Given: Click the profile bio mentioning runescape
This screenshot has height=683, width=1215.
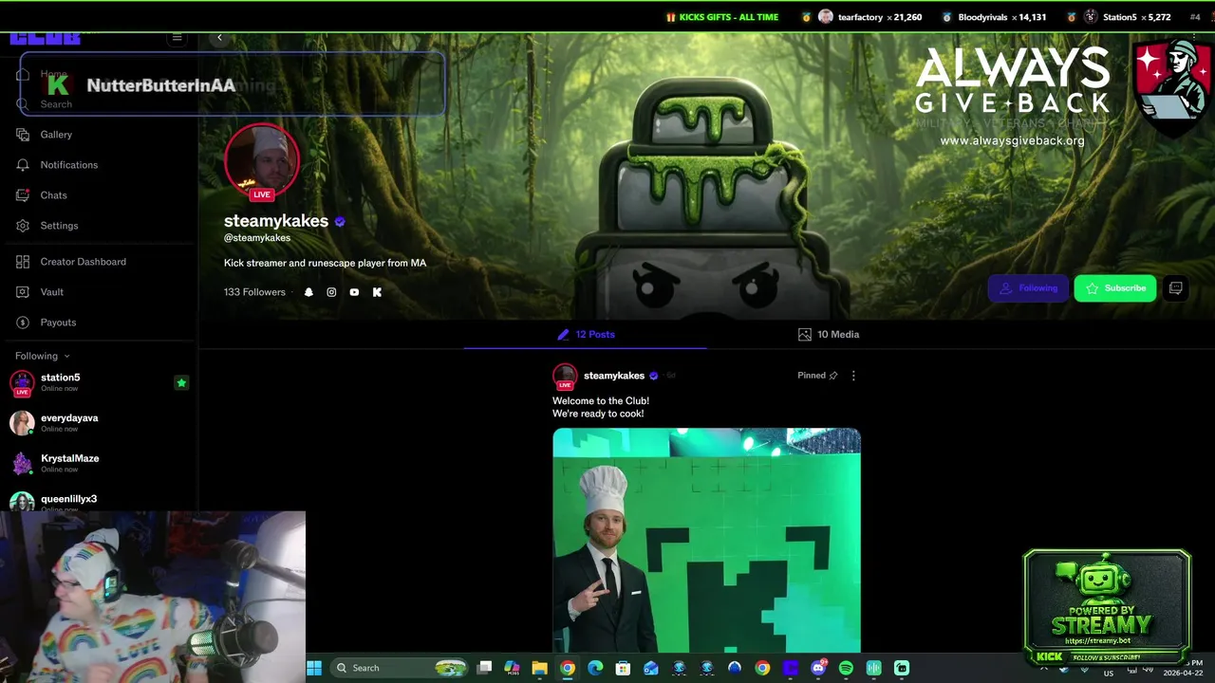Looking at the screenshot, I should [325, 263].
